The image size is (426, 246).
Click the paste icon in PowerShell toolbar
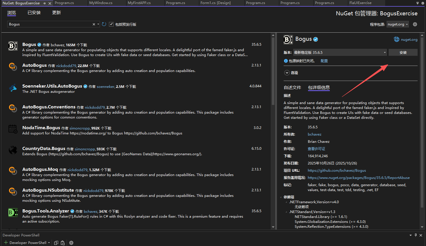pos(63,243)
